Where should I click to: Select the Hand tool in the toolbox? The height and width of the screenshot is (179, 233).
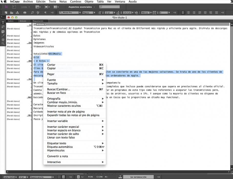[x=3, y=40]
